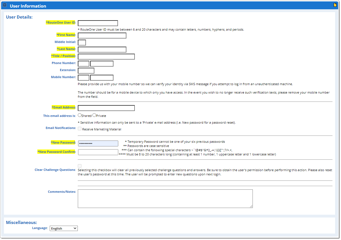The width and height of the screenshot is (341, 240).
Task: Click the RouteOne User ID field
Action: (98, 23)
